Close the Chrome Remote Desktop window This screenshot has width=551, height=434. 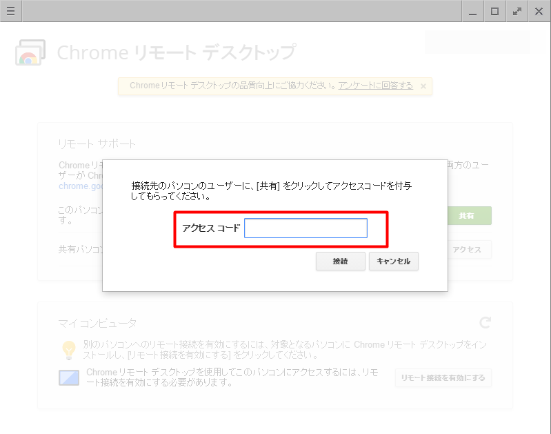(x=539, y=11)
